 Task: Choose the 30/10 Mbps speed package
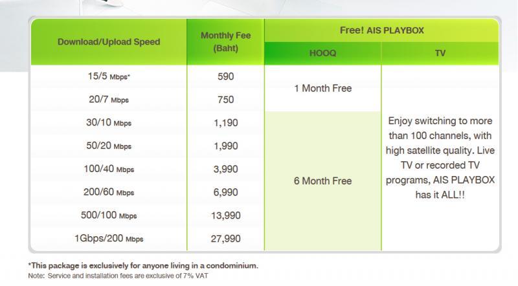[108, 123]
